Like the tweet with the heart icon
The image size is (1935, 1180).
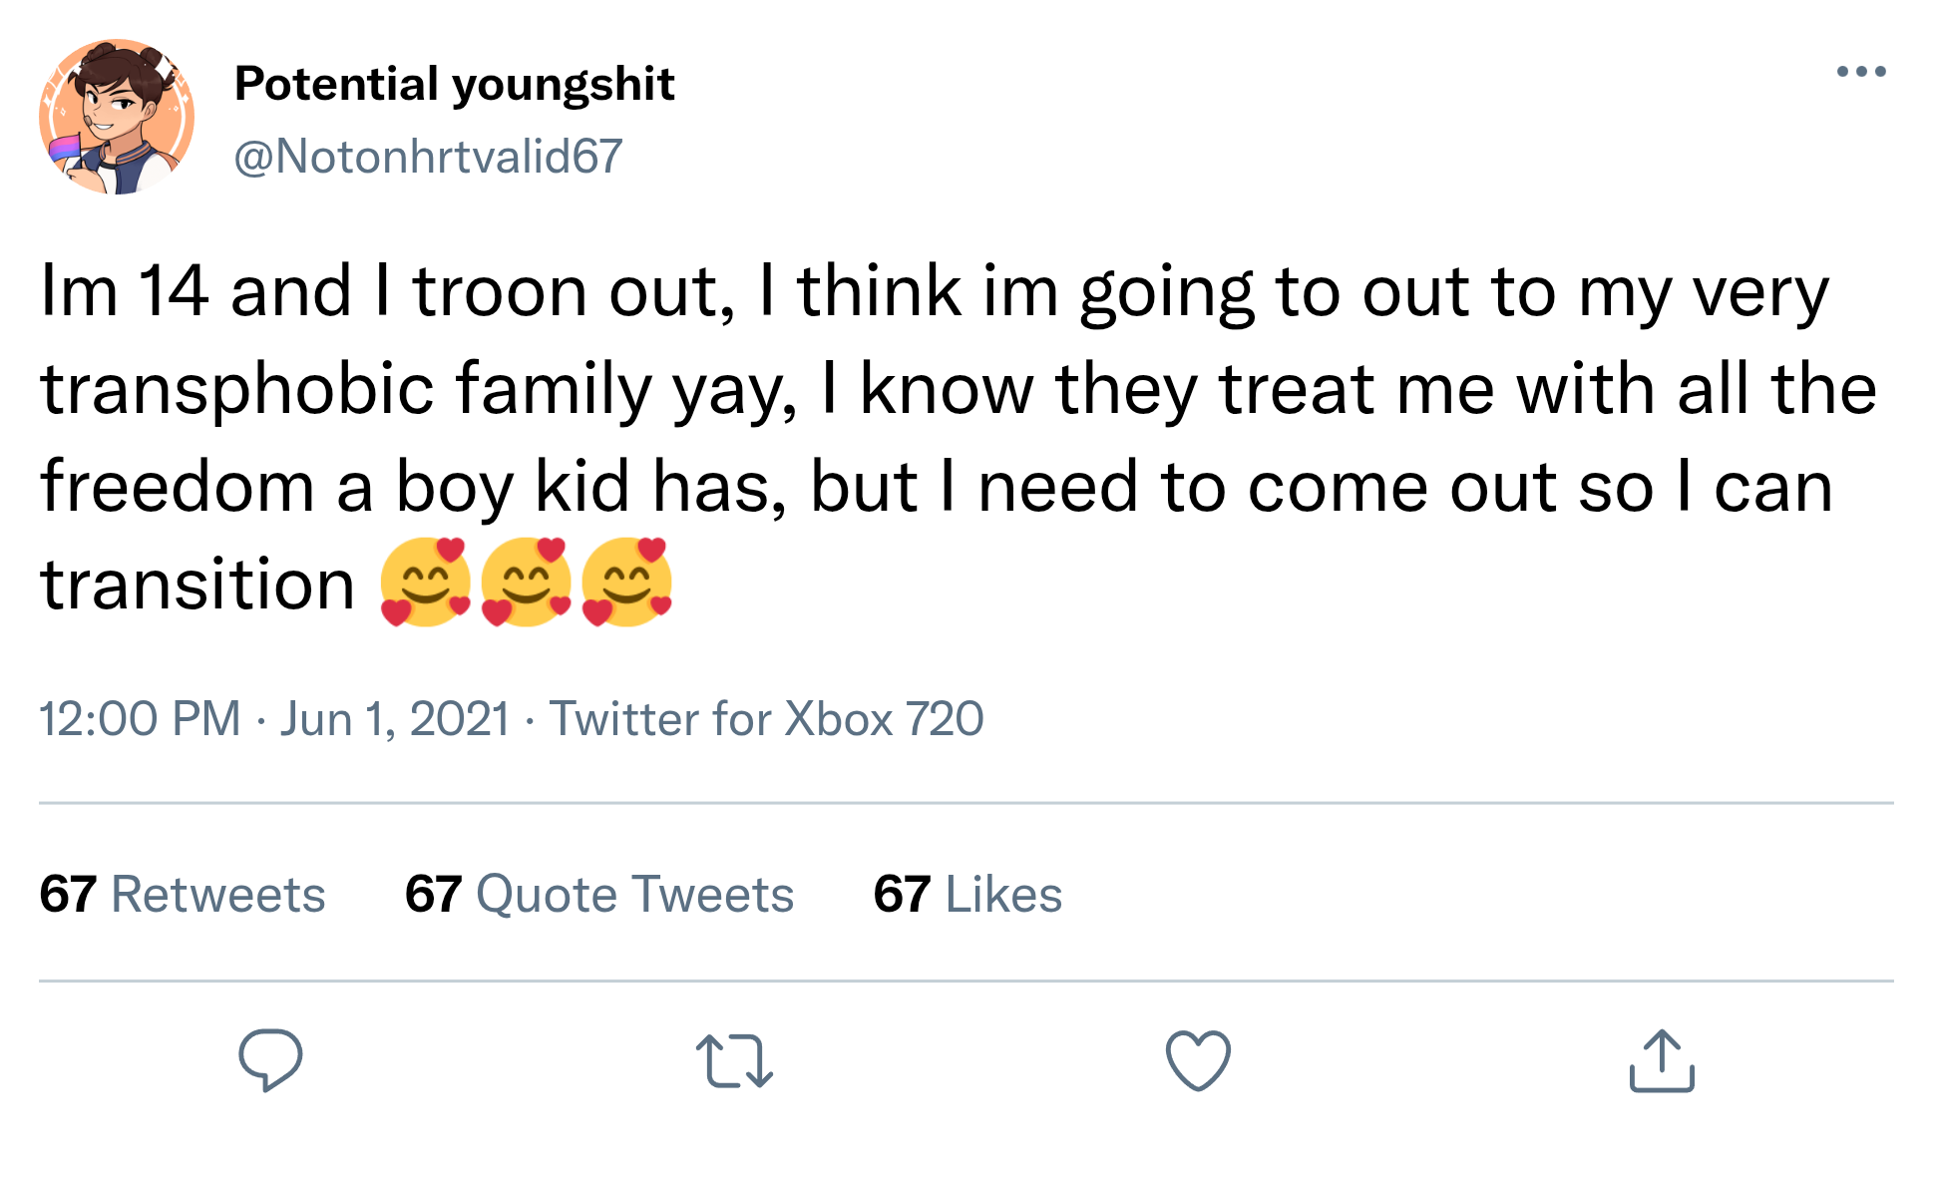[1198, 1060]
